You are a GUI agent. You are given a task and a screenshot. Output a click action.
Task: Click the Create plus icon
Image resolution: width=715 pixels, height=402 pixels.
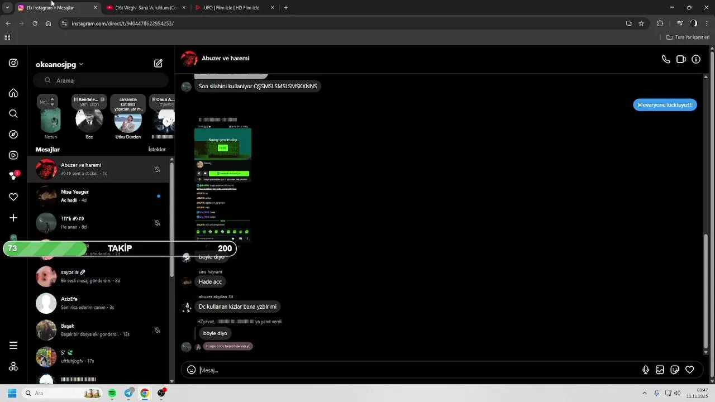tap(13, 218)
